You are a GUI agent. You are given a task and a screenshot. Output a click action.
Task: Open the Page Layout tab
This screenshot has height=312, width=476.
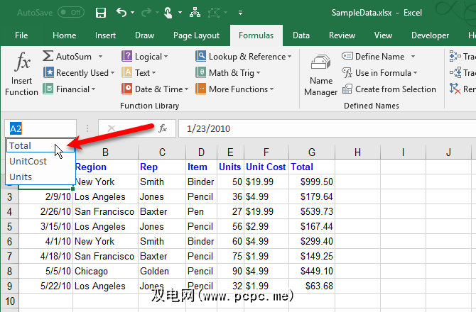(197, 35)
